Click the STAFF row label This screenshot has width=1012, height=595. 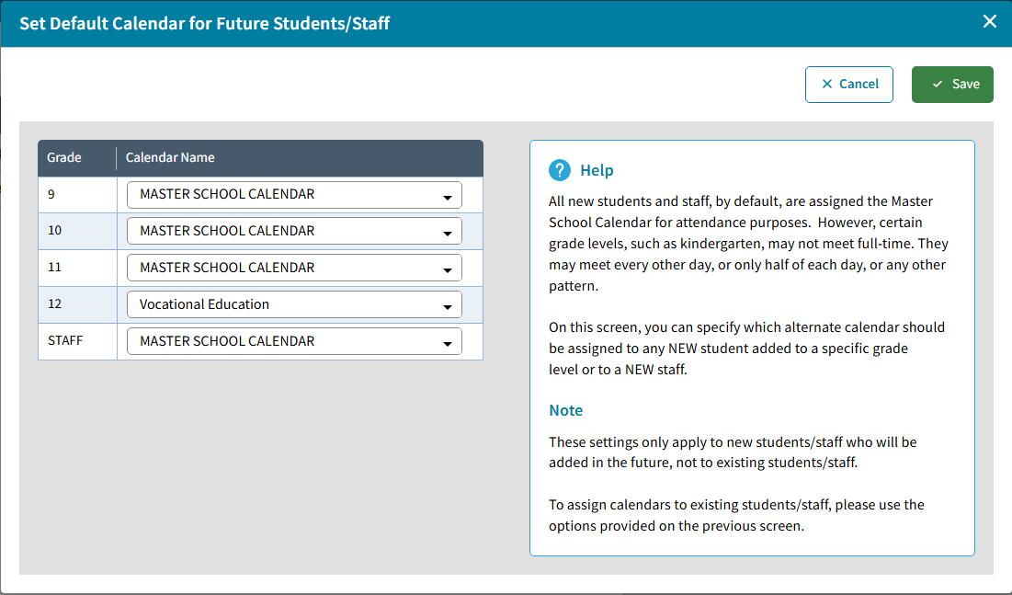(x=65, y=340)
